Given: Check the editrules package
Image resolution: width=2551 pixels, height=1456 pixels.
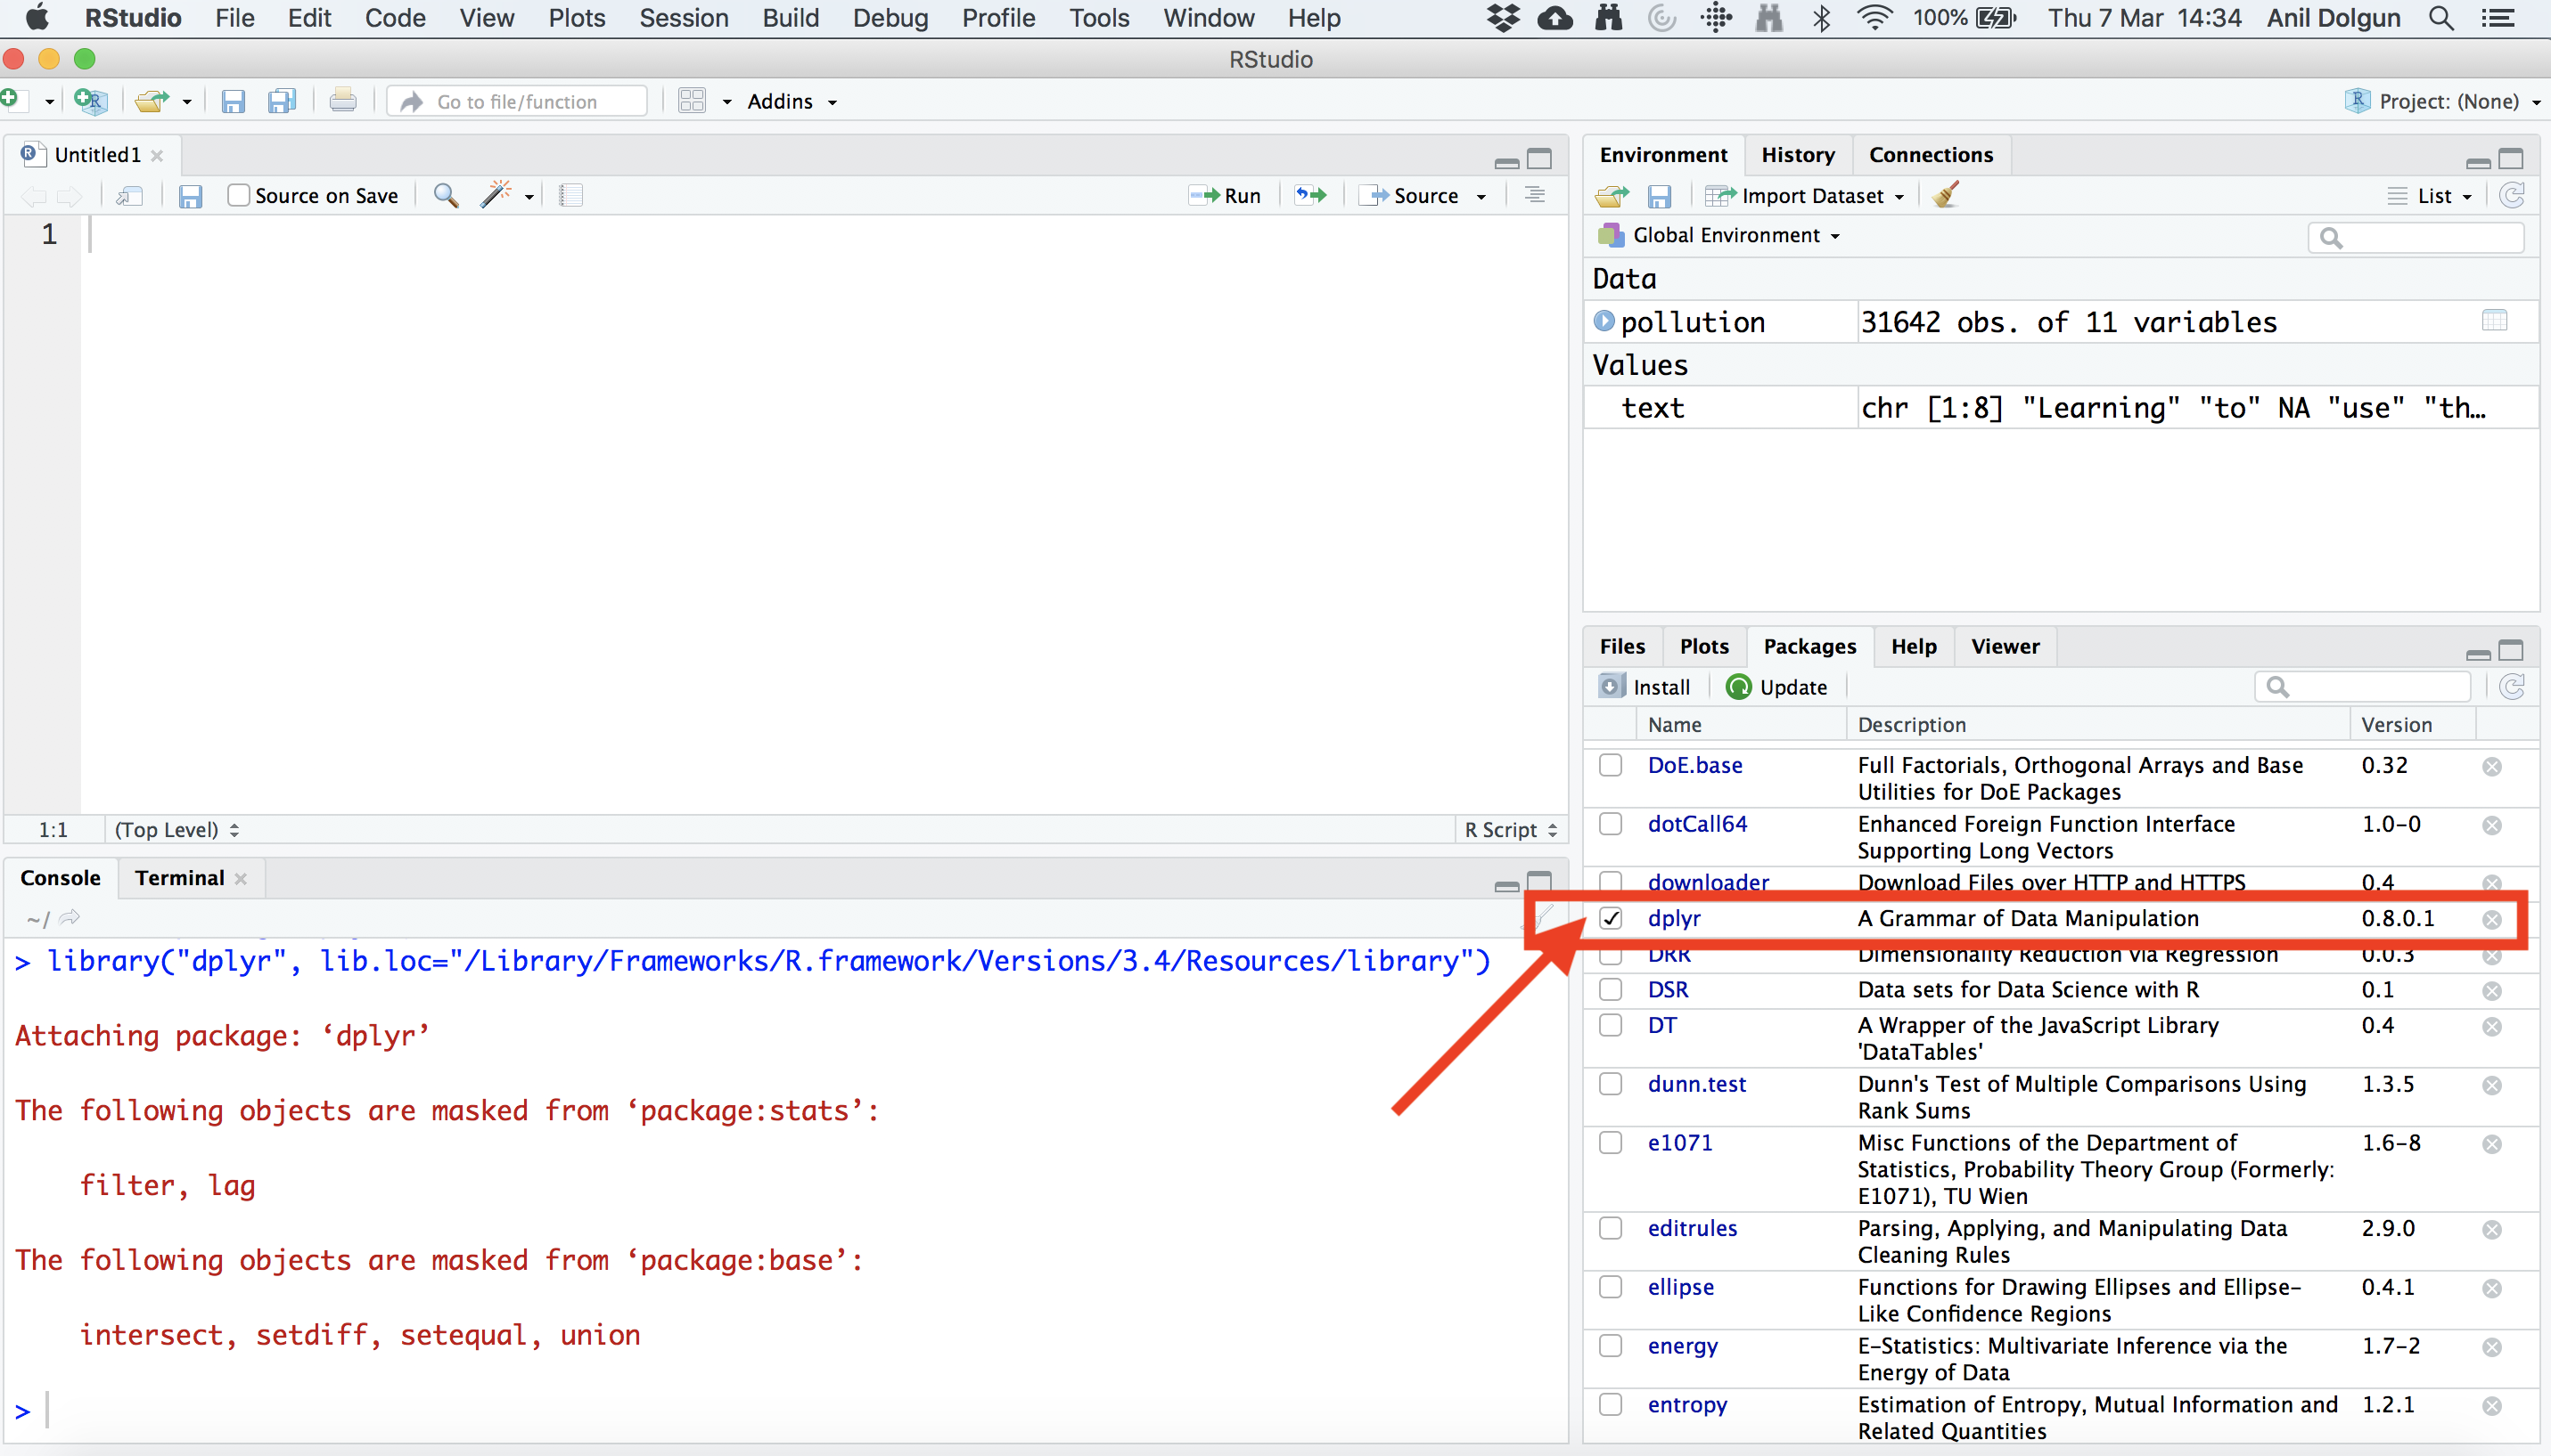Looking at the screenshot, I should [x=1611, y=1228].
